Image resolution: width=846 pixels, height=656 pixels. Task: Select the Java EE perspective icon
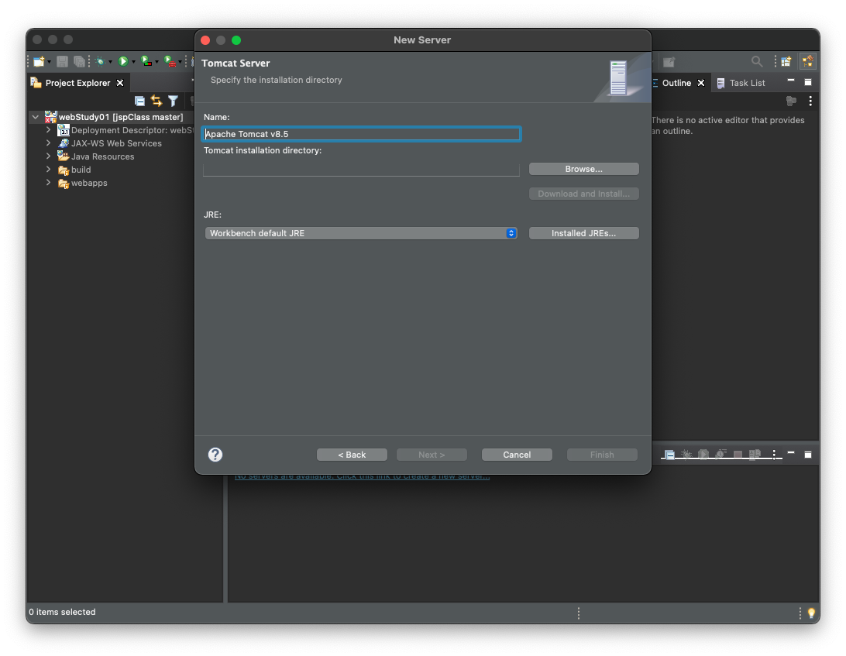coord(808,61)
